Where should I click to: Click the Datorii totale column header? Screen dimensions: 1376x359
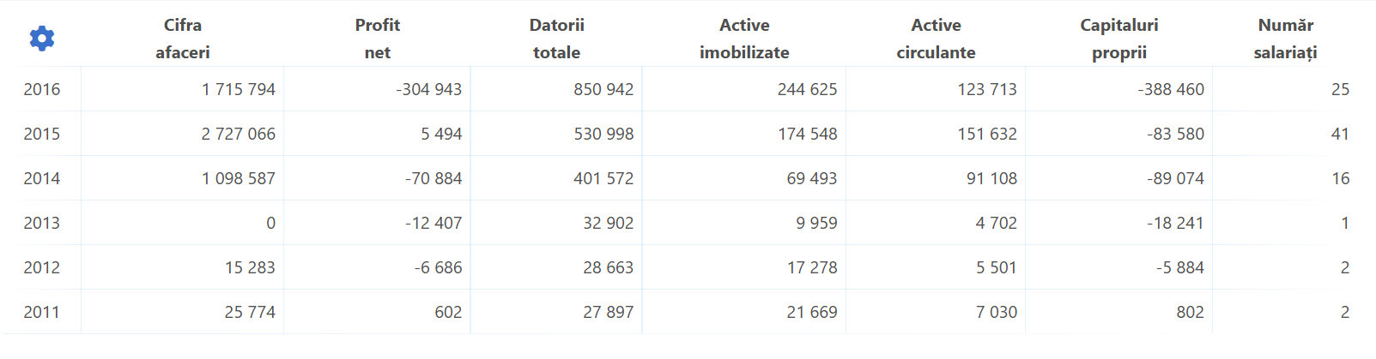557,39
